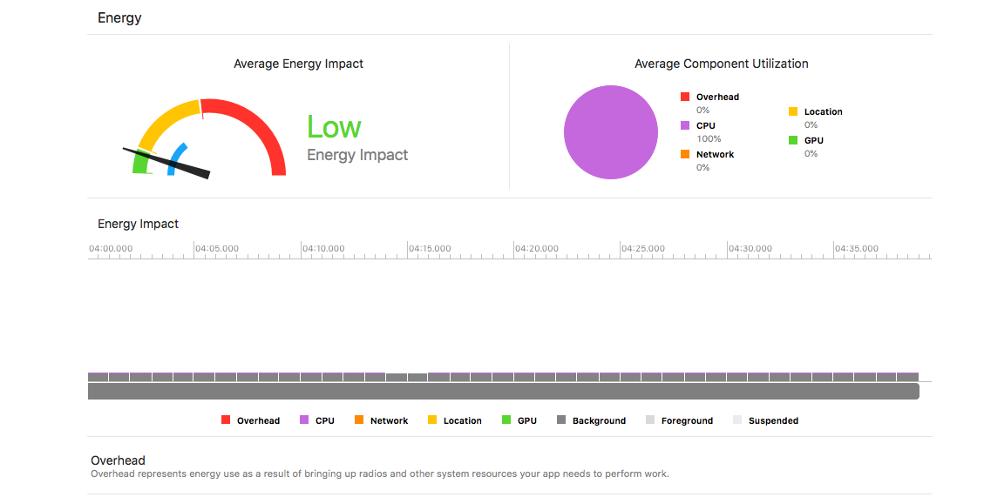Click the "Energy" page title

pyautogui.click(x=119, y=18)
